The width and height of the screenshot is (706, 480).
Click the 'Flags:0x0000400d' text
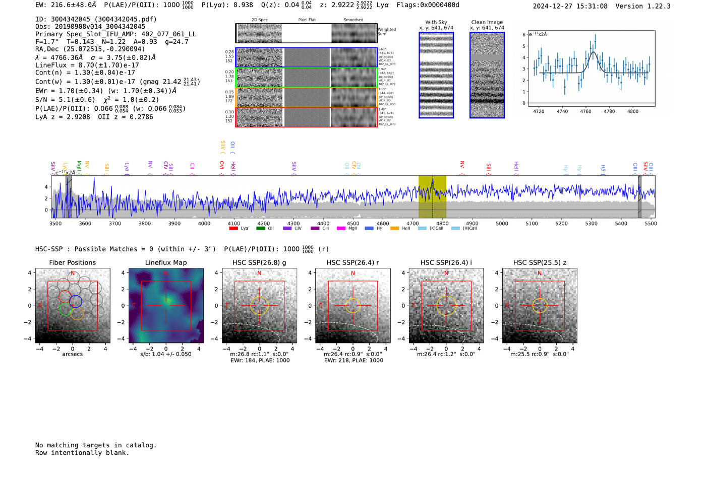coord(428,5)
